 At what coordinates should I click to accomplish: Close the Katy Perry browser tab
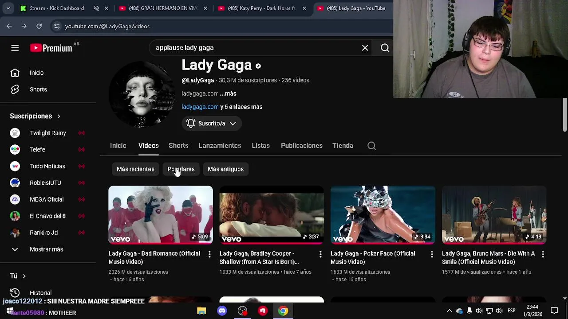[304, 8]
